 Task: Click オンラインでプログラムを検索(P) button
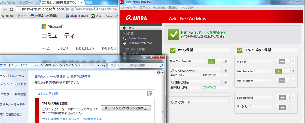126,108
